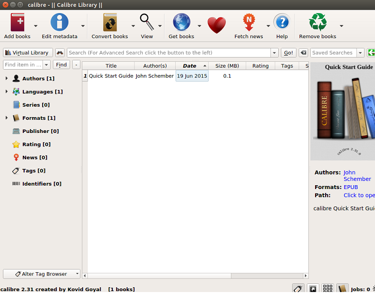375x293 pixels.
Task: Click the John Schember author link
Action: (357, 176)
